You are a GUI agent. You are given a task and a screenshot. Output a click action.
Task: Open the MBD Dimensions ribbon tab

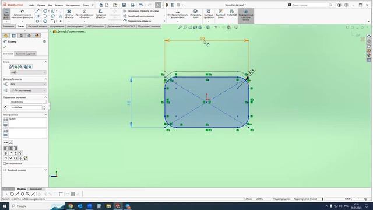(96, 26)
